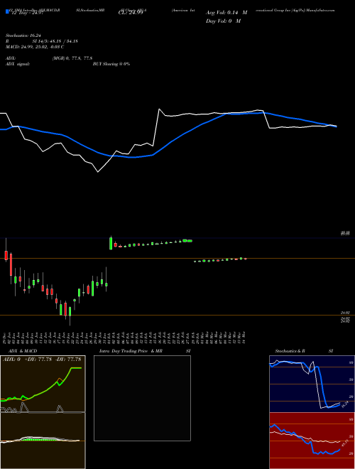355x469 pixels.
Task: Select the Stochastics: 16.24 reading
Action: click(x=23, y=36)
